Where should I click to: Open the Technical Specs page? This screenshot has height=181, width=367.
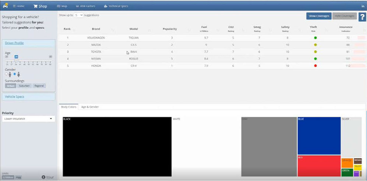pos(116,6)
